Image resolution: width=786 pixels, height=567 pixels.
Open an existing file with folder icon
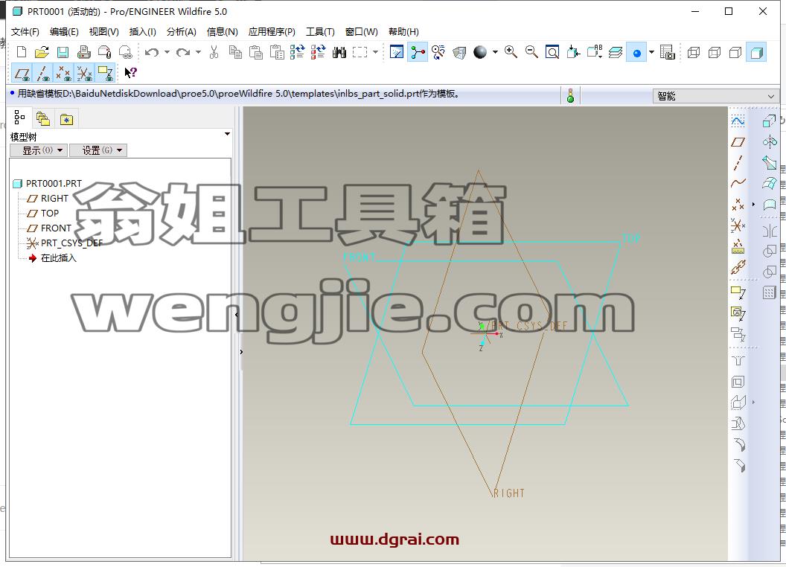tap(42, 52)
